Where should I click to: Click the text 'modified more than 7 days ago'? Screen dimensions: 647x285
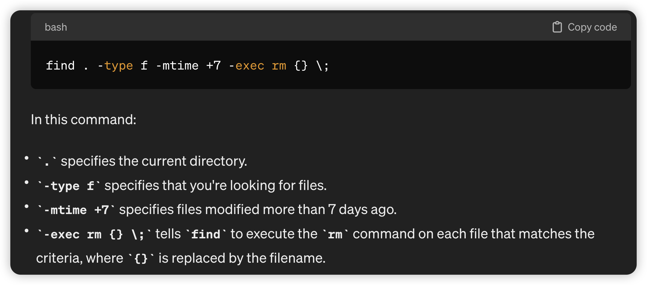click(301, 209)
